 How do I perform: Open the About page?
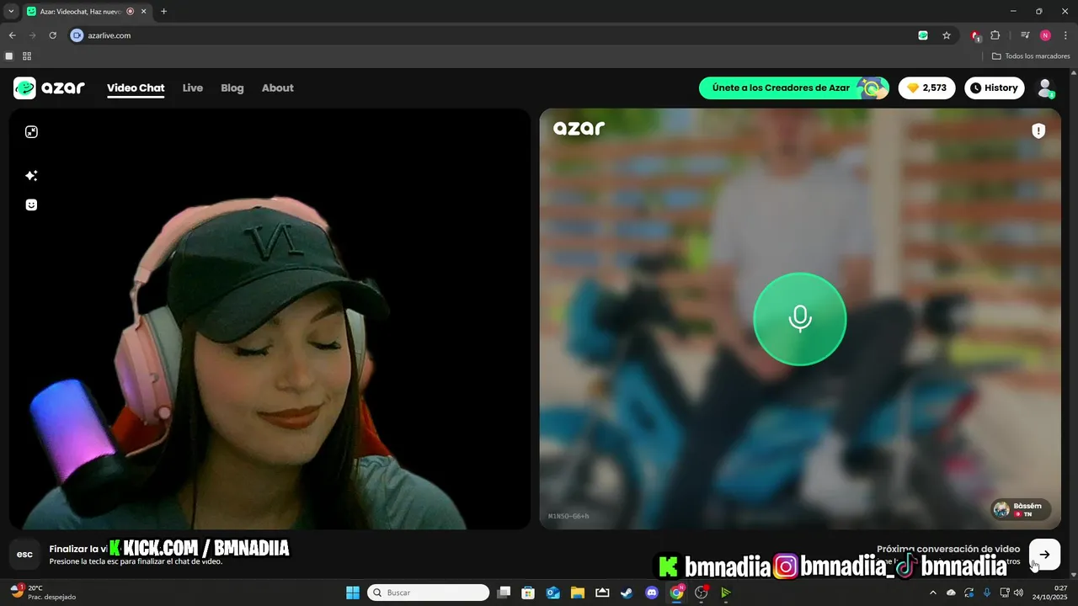278,88
